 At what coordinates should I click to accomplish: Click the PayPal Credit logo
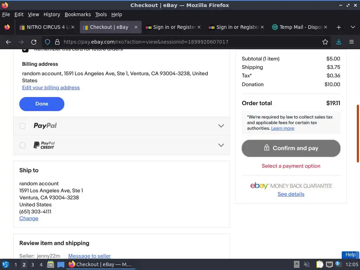pyautogui.click(x=44, y=145)
